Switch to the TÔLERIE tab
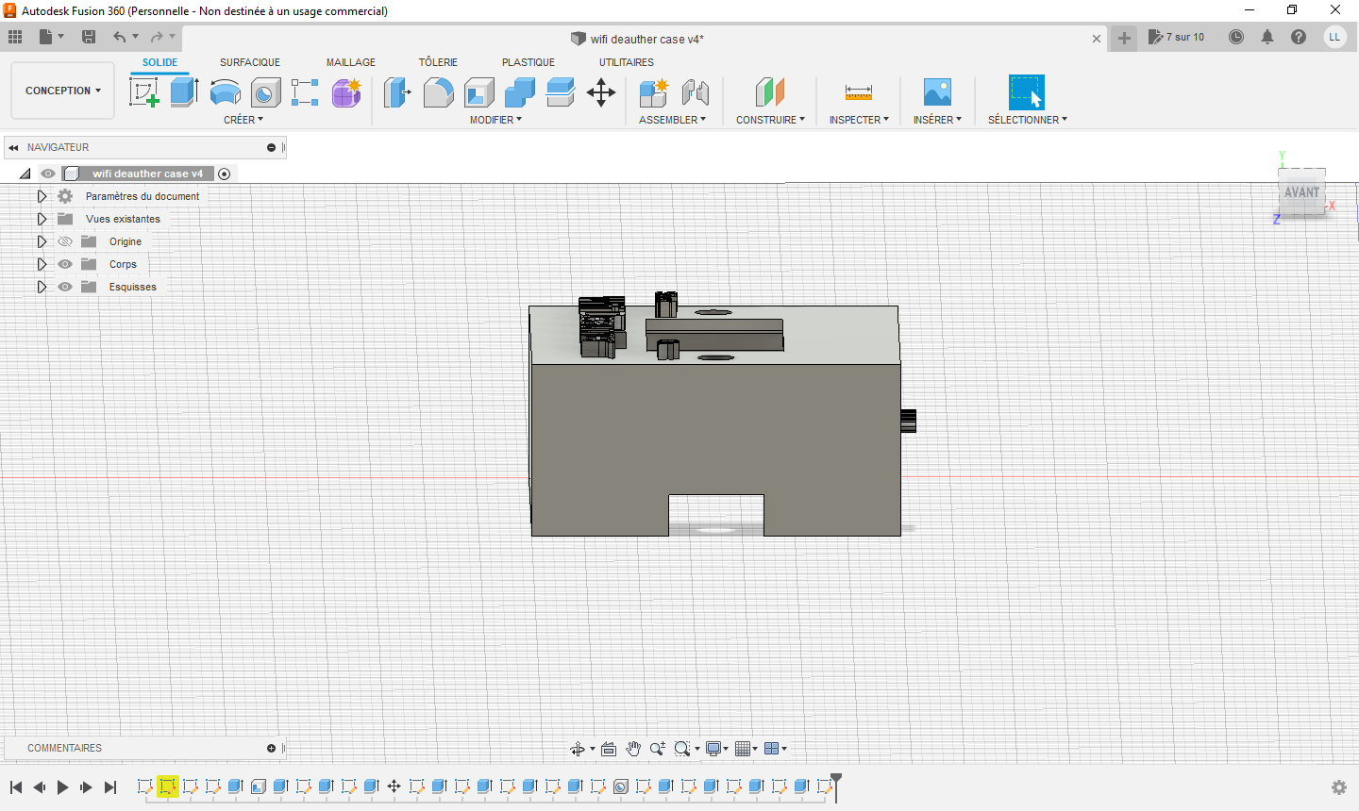Screen dimensions: 1359x811 (438, 62)
